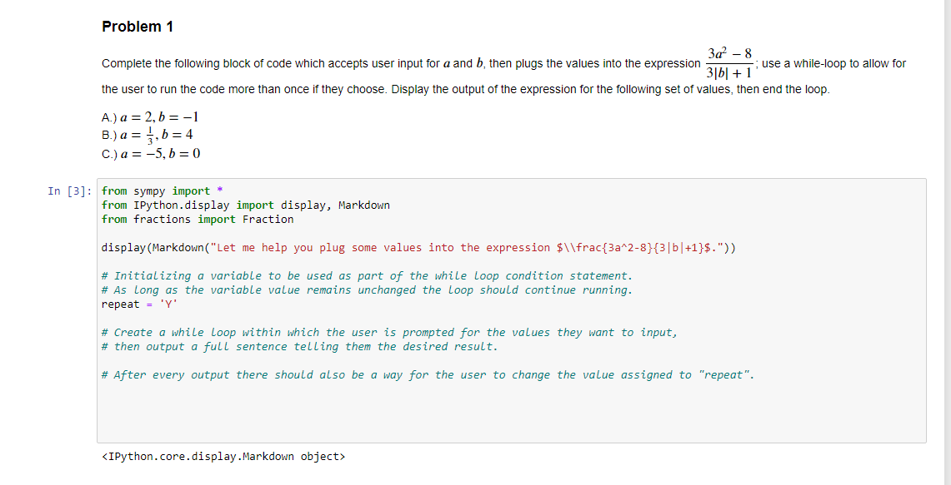Click the sentence 'the user to run the code more than once'
The image size is (951, 485).
pyautogui.click(x=465, y=90)
